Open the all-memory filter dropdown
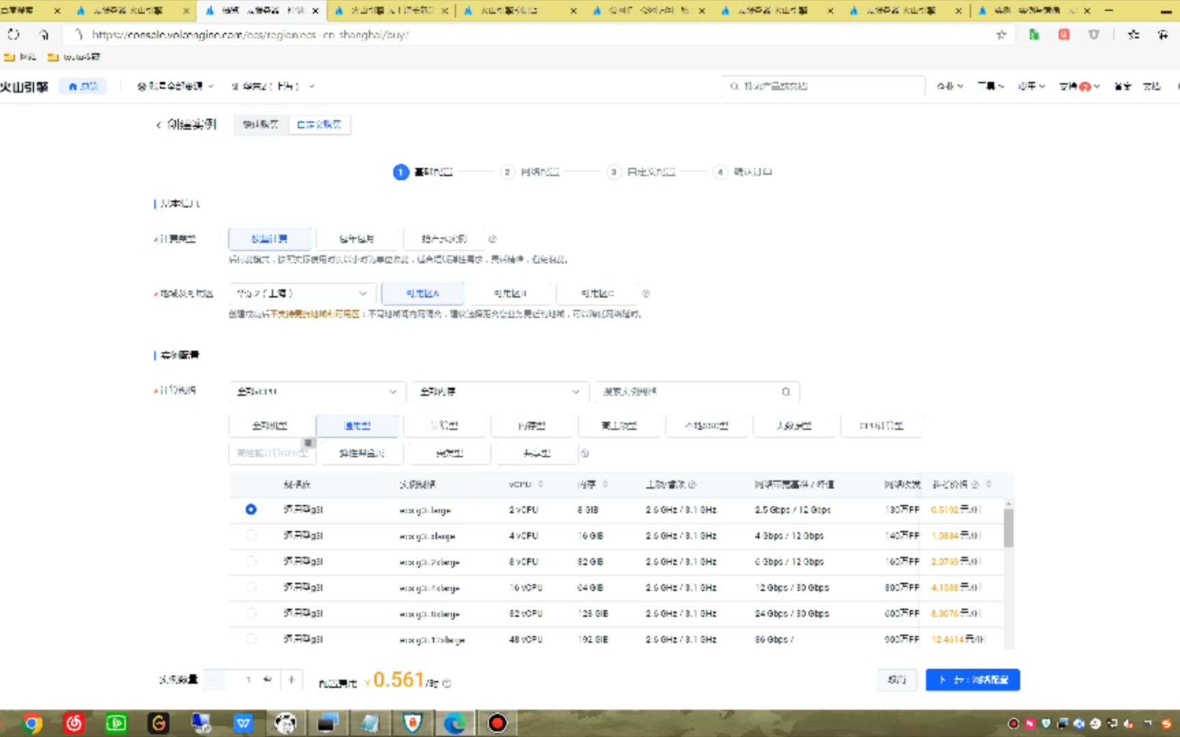1180x737 pixels. [x=500, y=392]
